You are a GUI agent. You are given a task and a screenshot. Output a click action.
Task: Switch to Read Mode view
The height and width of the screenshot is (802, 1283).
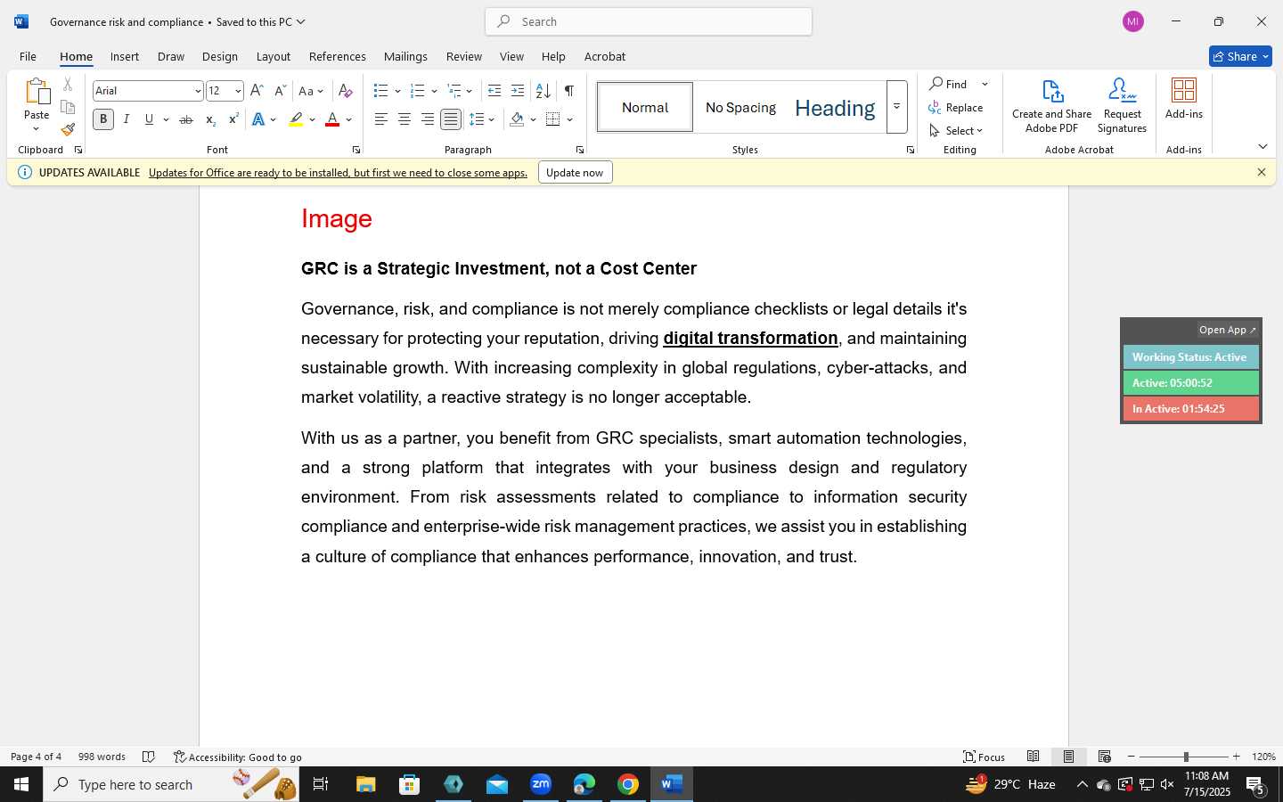pos(1034,757)
